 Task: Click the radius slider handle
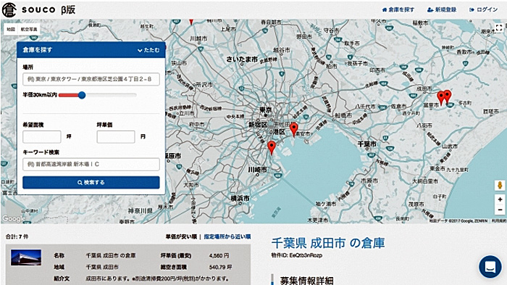(82, 95)
